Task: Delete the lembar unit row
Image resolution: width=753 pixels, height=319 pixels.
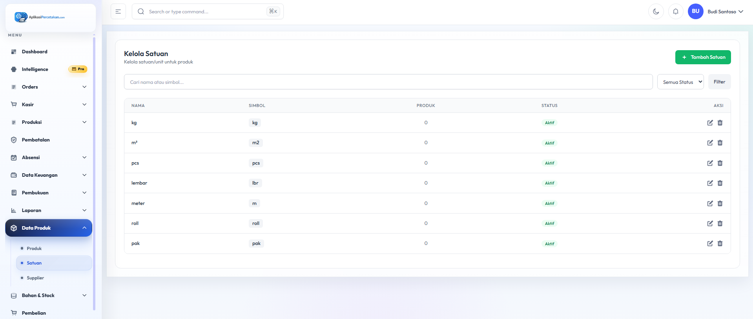Action: coord(720,183)
